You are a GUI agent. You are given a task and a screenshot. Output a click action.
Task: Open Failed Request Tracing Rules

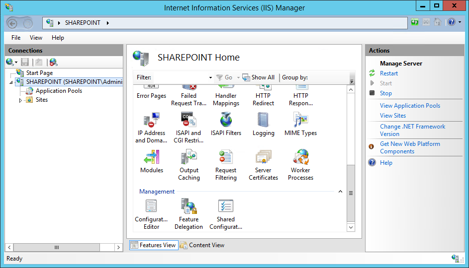click(188, 95)
